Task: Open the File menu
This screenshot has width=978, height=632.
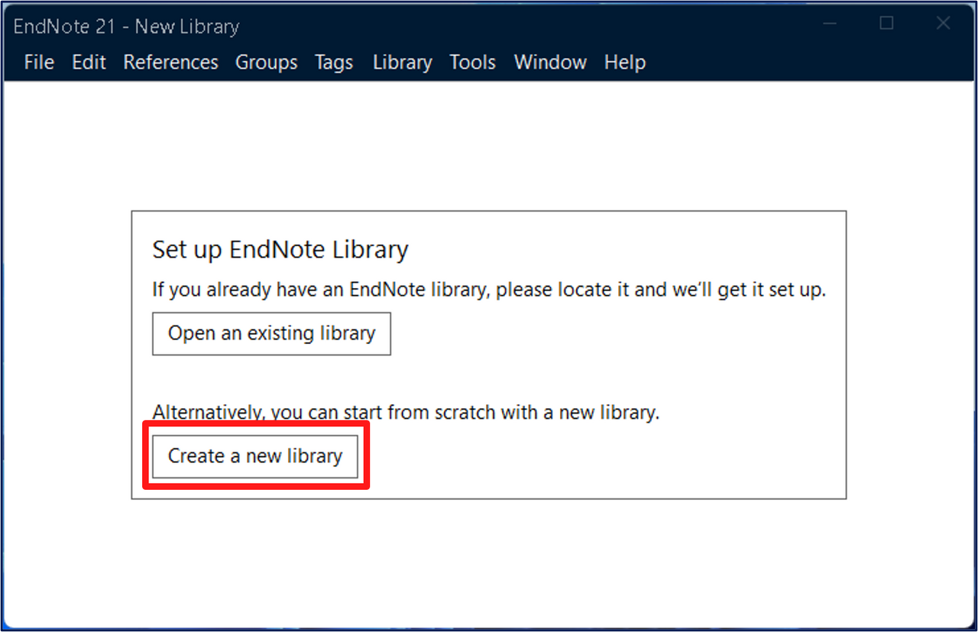Action: click(39, 63)
